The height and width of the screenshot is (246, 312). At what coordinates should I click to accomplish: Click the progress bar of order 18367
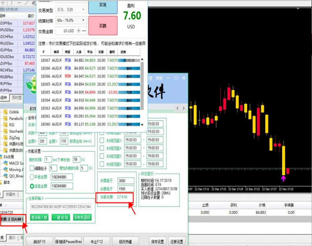(129, 60)
